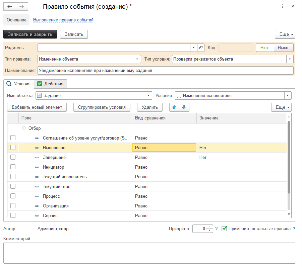The image size is (302, 267).
Task: Toggle the Применить остальные правила checkbox
Action: (225, 229)
